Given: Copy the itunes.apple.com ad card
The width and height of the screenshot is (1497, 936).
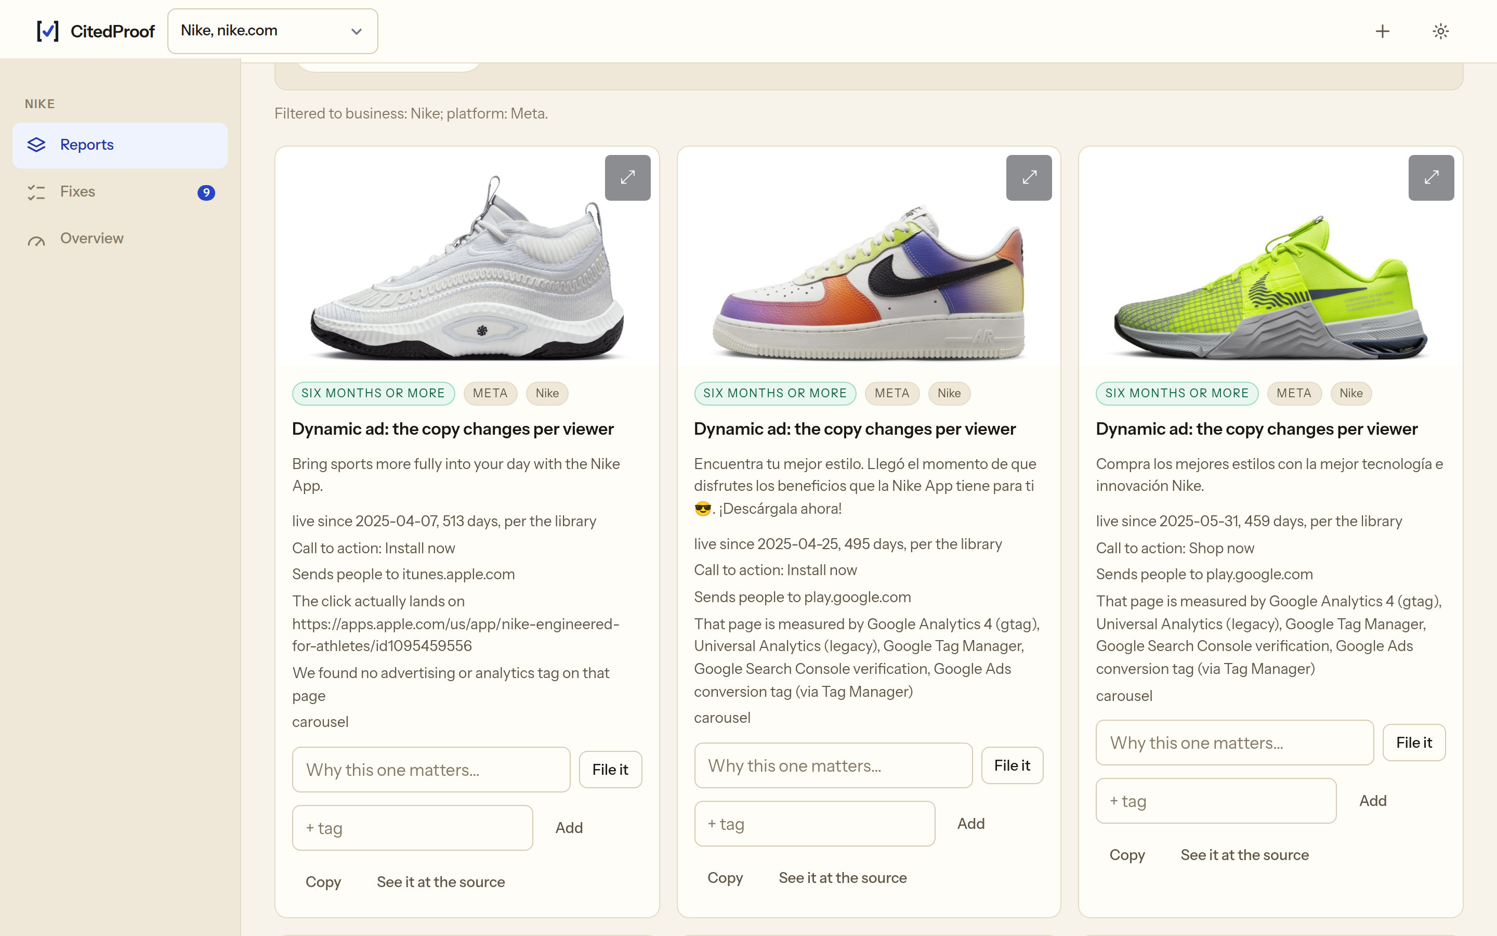Looking at the screenshot, I should click(323, 881).
